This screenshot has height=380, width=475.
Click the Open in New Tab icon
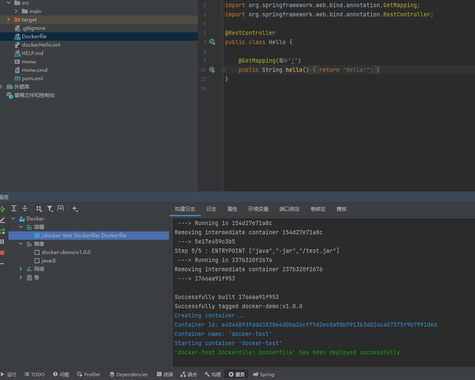(x=61, y=208)
